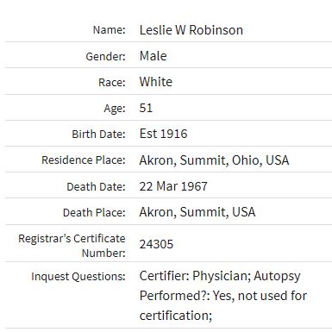Click the Birth Date value Est 1916

tap(163, 134)
